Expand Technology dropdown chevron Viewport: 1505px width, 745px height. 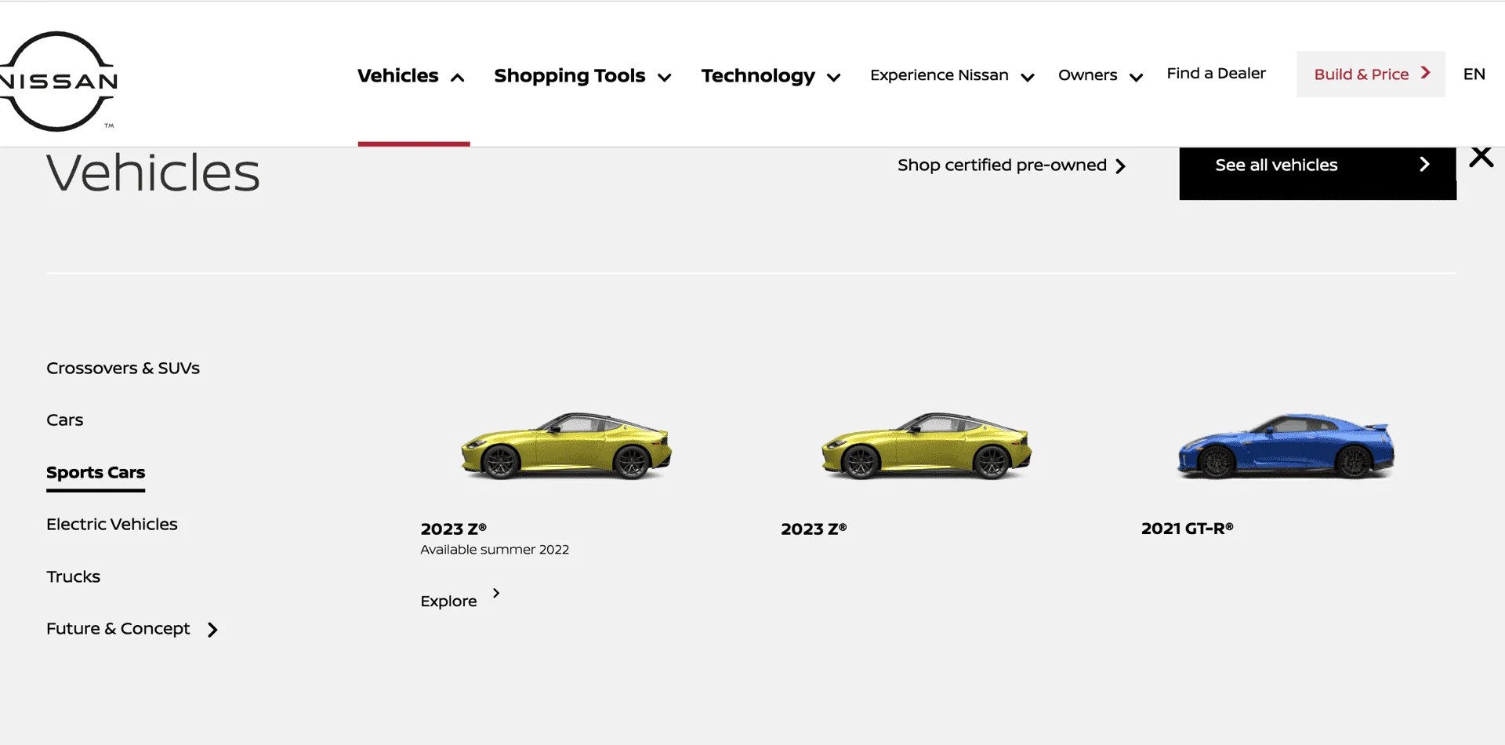tap(834, 77)
